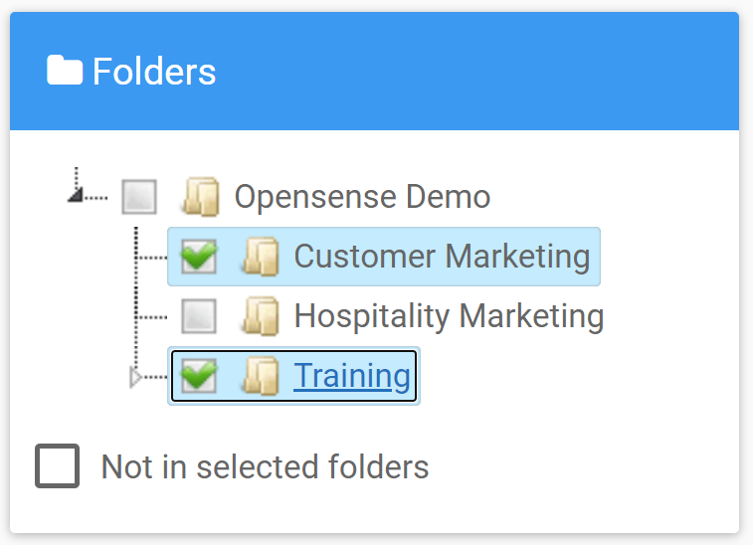Click the Customer Marketing folder icon
753x545 pixels.
tap(261, 257)
